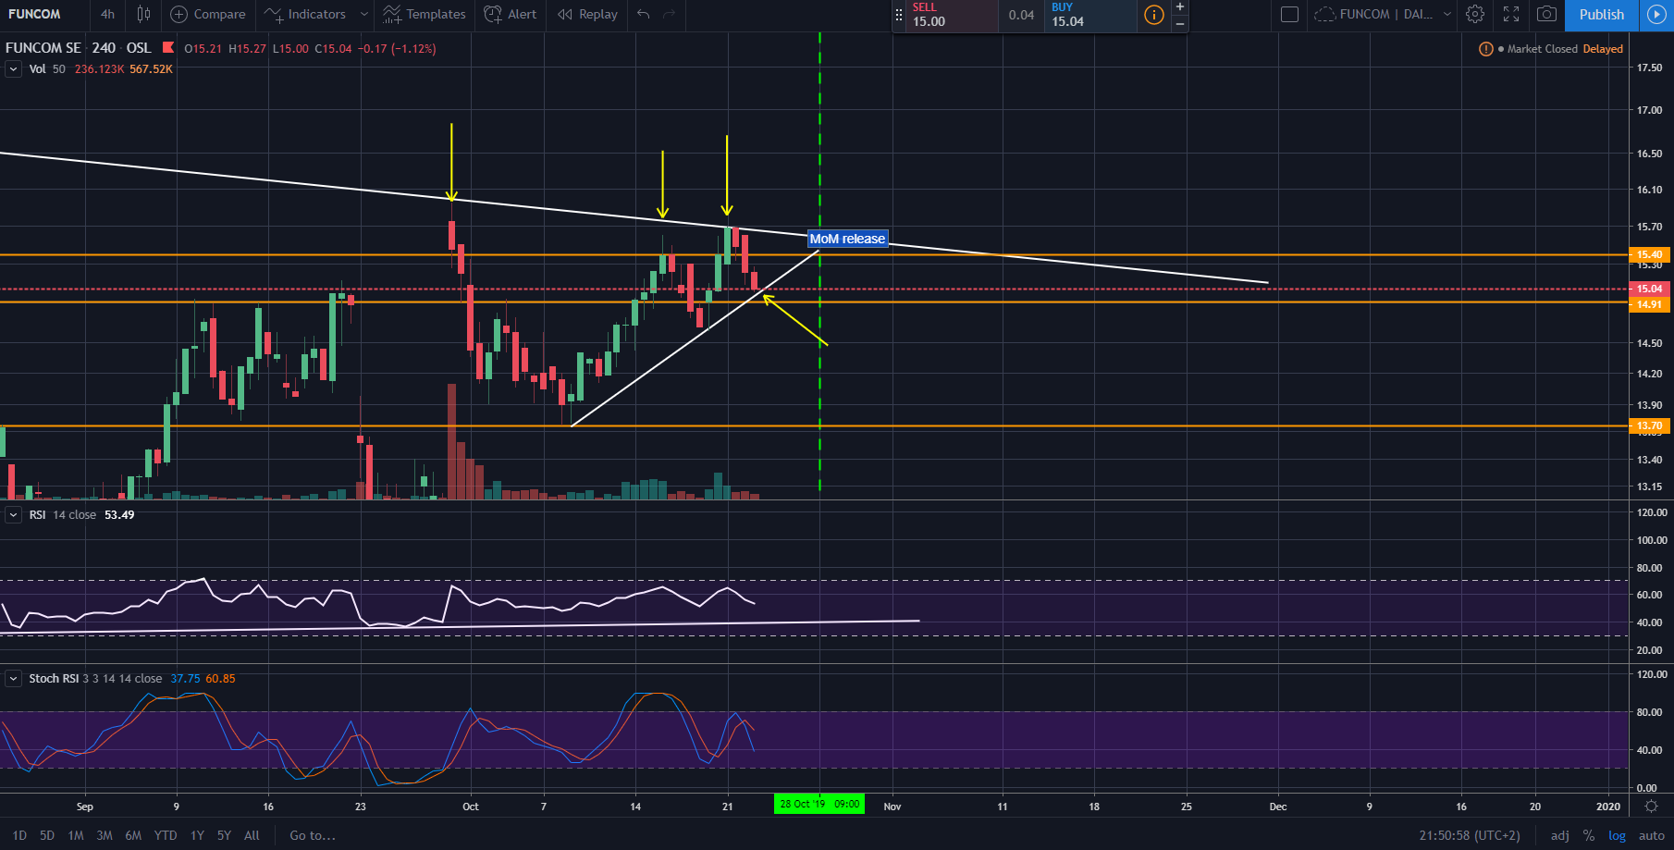Open the Indicators dialog
The width and height of the screenshot is (1674, 850).
[305, 14]
